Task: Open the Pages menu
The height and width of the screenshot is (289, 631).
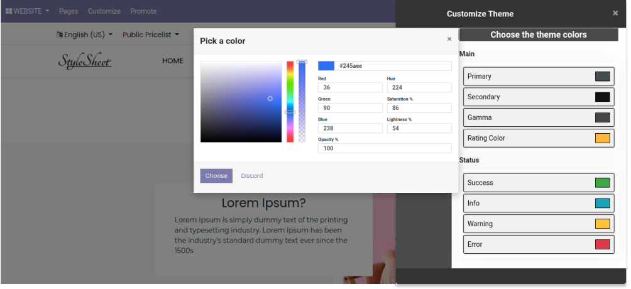Action: (x=69, y=11)
